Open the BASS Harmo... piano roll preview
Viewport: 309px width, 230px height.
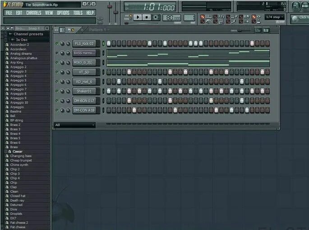(x=188, y=53)
